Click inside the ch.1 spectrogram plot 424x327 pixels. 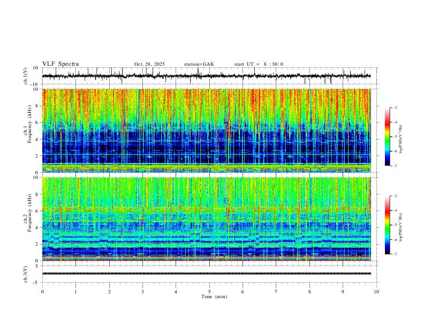tap(206, 130)
